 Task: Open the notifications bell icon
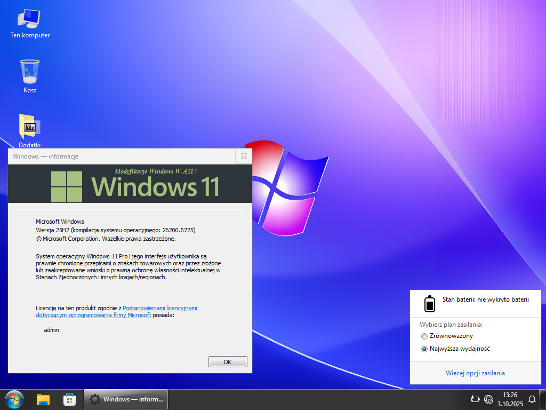(x=532, y=399)
